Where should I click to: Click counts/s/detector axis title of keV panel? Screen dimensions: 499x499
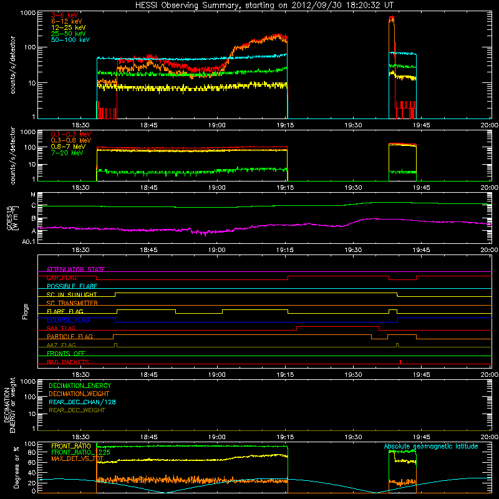[x=12, y=65]
